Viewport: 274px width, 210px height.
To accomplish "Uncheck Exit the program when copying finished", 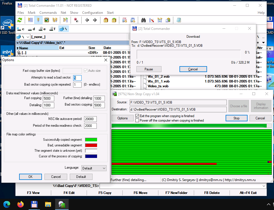I will [137, 116].
